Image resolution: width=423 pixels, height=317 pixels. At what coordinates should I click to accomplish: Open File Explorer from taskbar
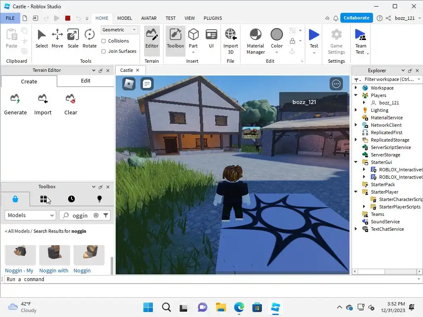point(221,307)
